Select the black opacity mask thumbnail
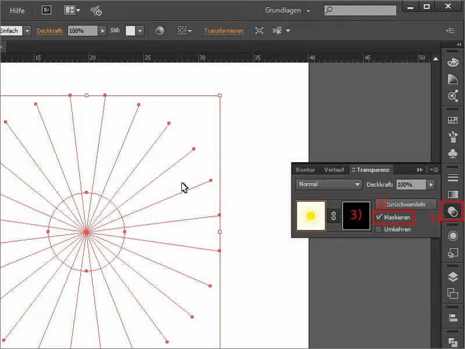Screen dimensions: 465x349 coord(356,216)
